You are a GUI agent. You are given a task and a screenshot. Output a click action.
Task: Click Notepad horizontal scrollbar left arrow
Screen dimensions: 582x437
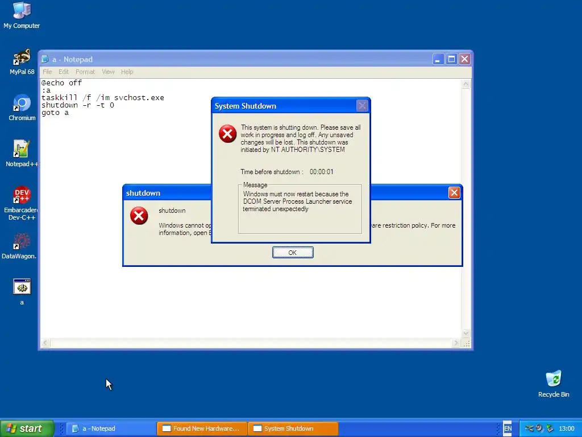point(45,343)
